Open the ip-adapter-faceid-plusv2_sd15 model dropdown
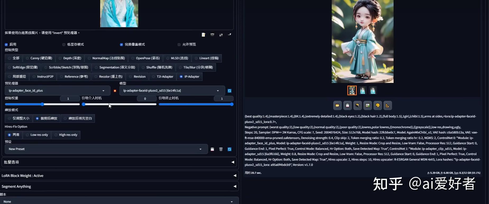 click(172, 91)
